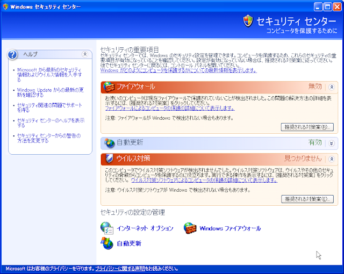This screenshot has width=344, height=274.
Task: Collapse the ヘルプ panel chevron
Action: pos(85,54)
